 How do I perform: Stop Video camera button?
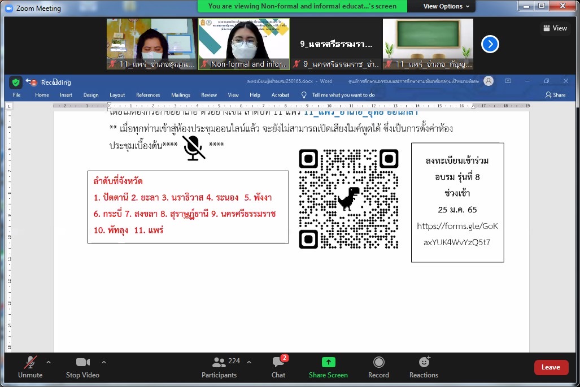pos(82,367)
